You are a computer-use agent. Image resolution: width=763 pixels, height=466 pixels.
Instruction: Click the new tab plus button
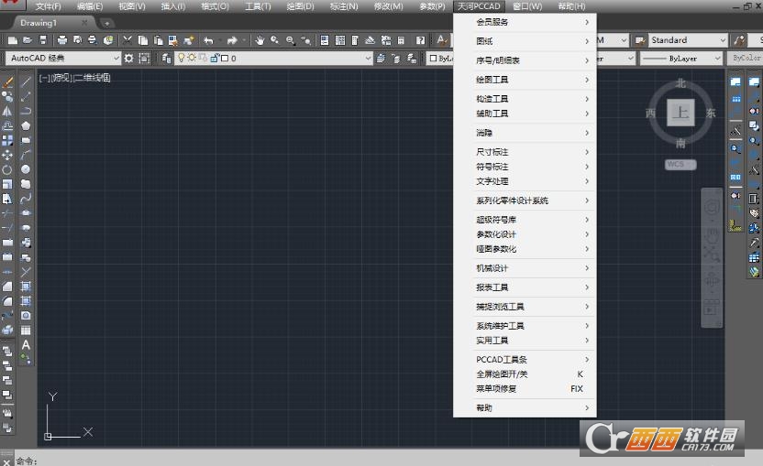click(106, 23)
